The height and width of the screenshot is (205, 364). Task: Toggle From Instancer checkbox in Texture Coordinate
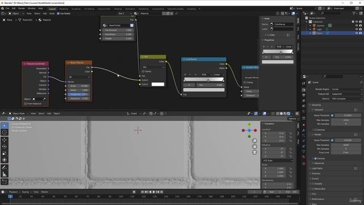(x=25, y=104)
